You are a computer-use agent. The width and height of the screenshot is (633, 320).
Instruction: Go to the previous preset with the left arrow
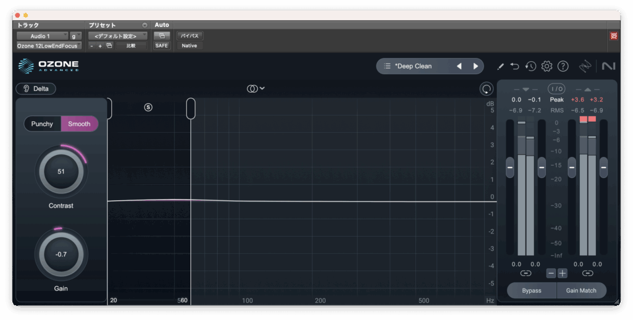click(x=459, y=66)
